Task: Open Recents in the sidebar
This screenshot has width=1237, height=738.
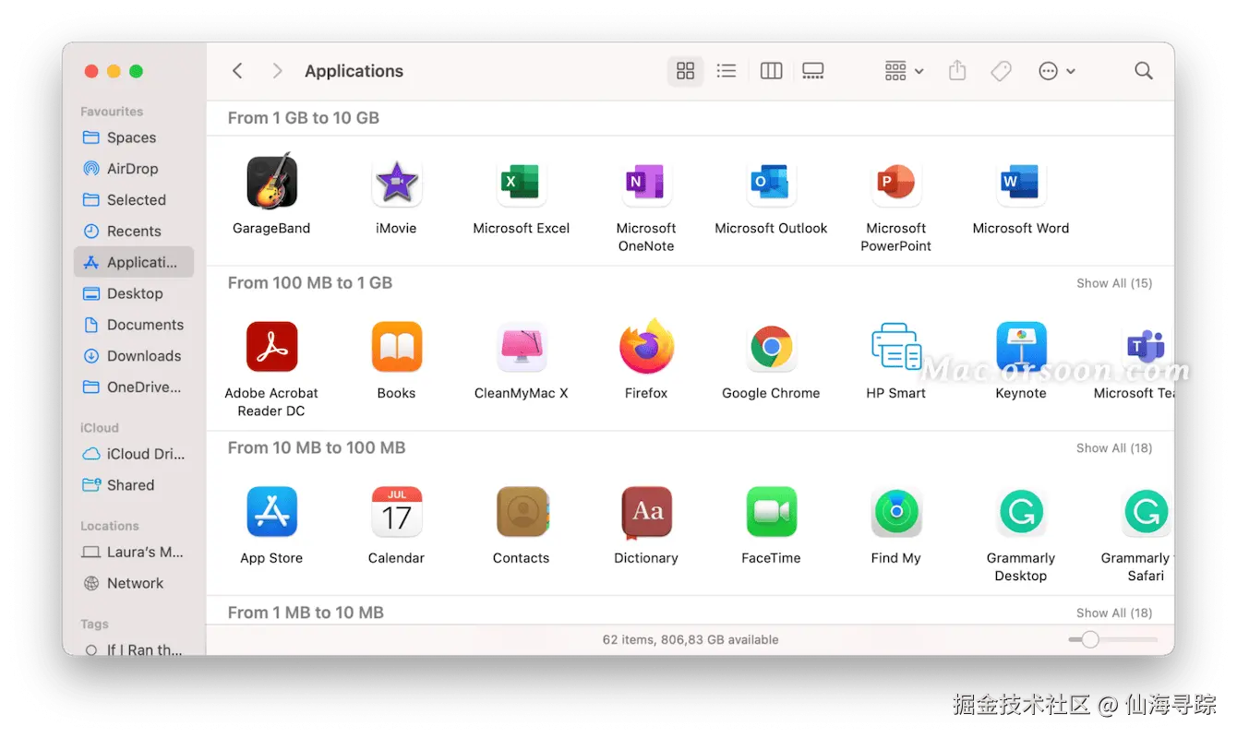Action: click(134, 232)
